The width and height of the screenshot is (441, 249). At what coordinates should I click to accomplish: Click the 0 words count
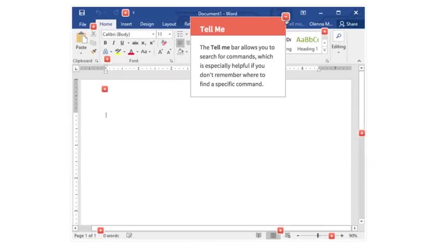(x=111, y=236)
